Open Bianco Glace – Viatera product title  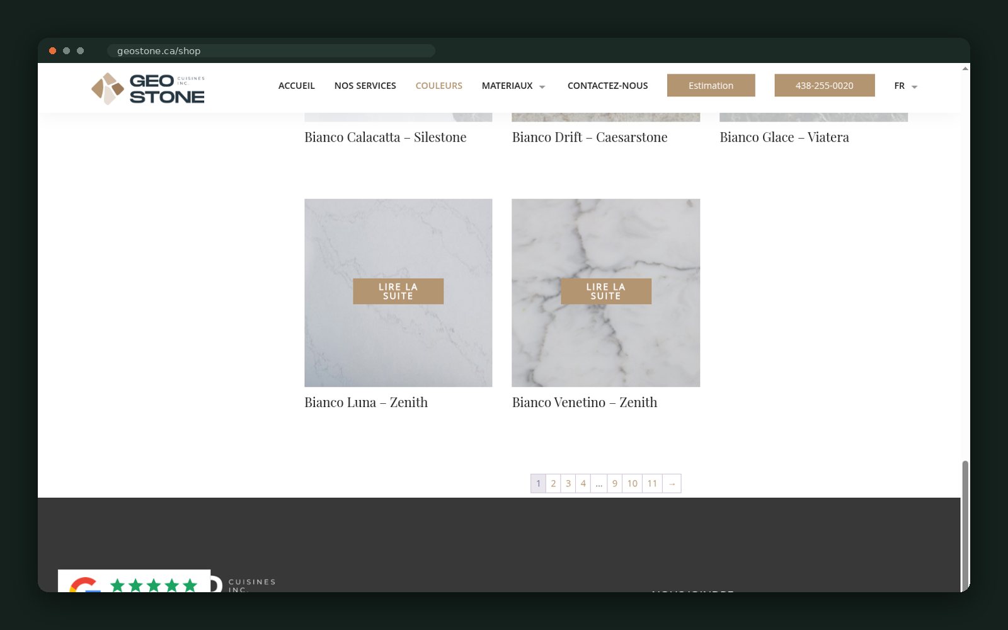[784, 137]
